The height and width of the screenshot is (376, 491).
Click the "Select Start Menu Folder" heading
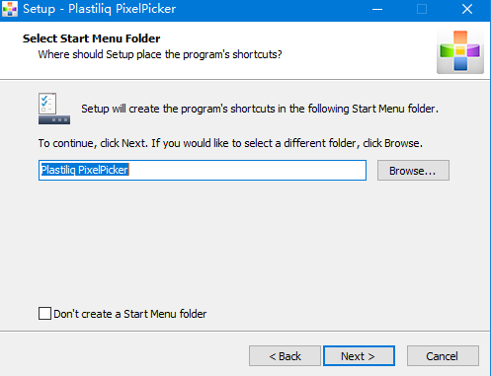tap(91, 38)
